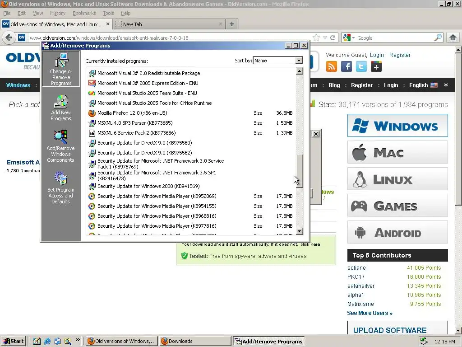This screenshot has height=347, width=462.
Task: Click the sofiane contributor name
Action: [x=356, y=268]
